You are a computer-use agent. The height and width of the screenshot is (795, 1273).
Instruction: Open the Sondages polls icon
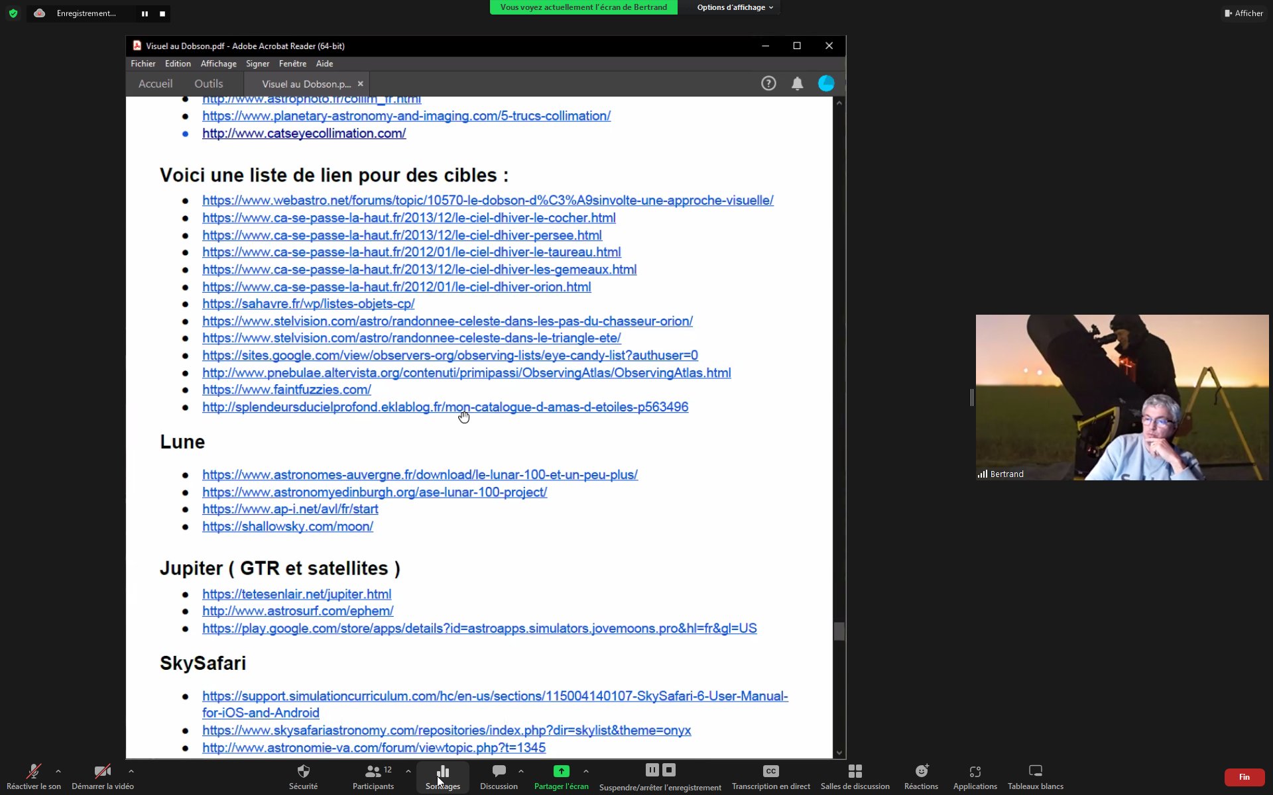point(443,771)
